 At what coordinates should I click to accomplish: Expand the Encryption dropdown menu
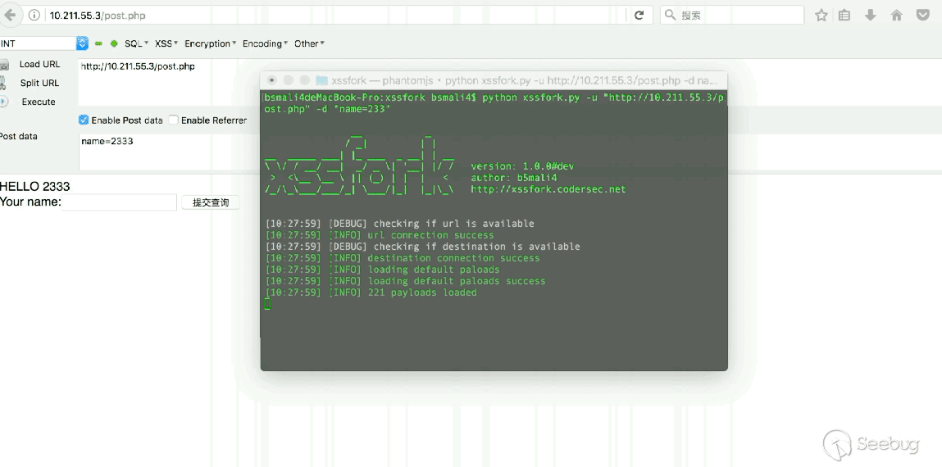(211, 43)
